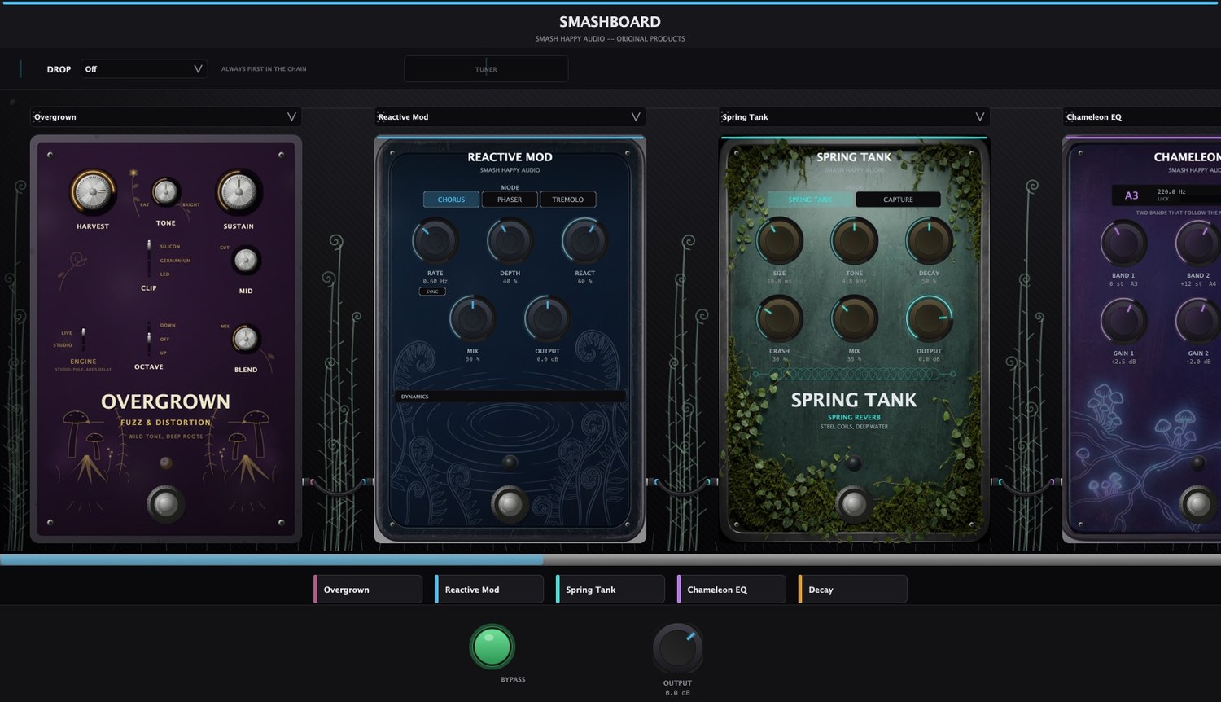
Task: Click the Always First in the Chain text
Action: click(x=264, y=69)
